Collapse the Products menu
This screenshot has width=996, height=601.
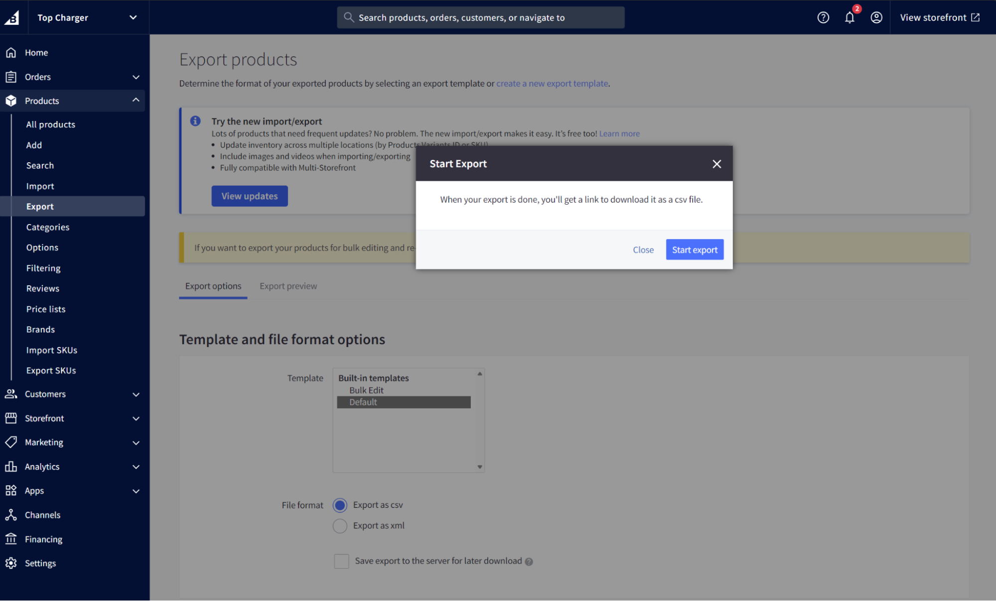136,100
